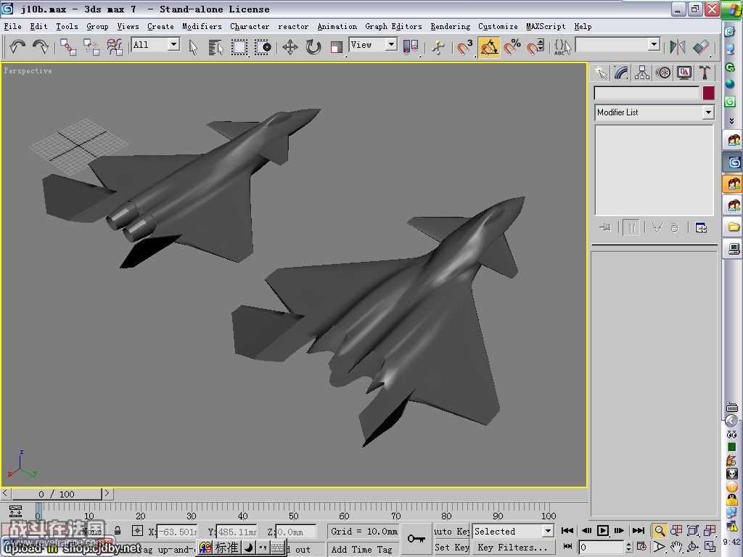Toggle the Spinner Snap button
Screen dimensions: 743x557
(x=535, y=47)
